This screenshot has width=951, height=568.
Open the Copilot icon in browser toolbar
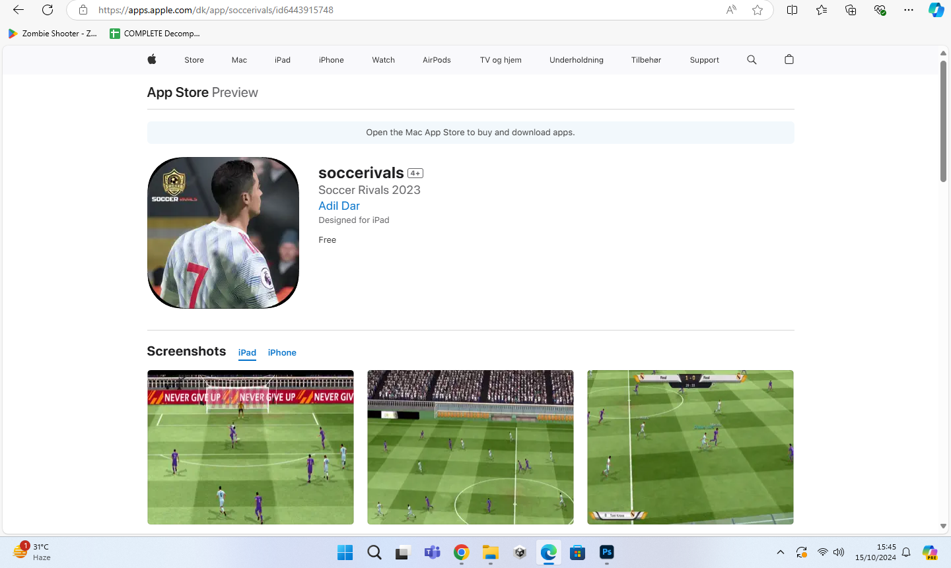click(x=936, y=10)
